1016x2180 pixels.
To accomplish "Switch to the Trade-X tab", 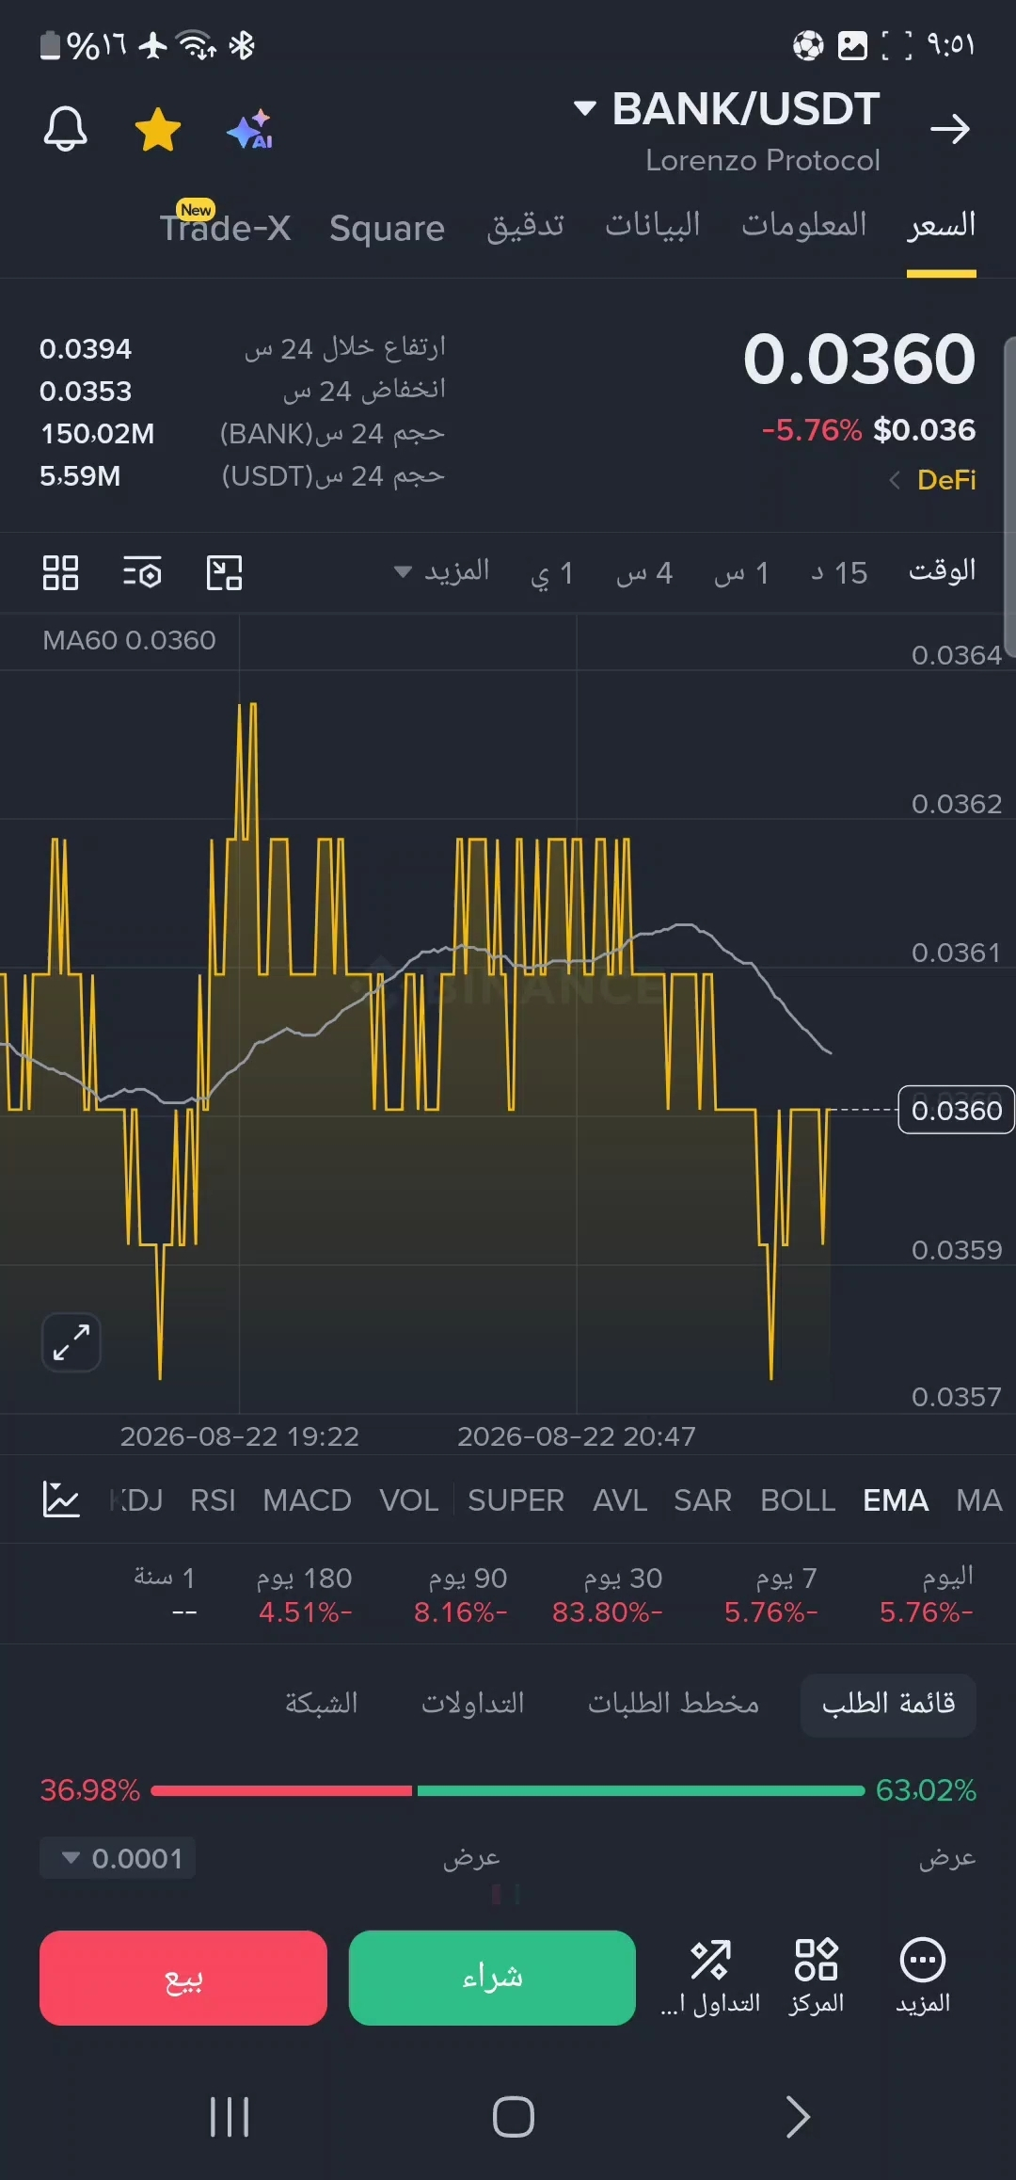I will point(225,227).
